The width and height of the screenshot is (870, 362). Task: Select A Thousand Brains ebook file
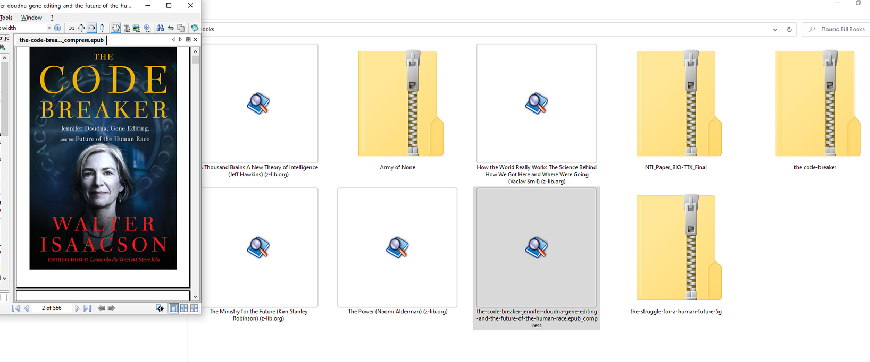[x=258, y=104]
